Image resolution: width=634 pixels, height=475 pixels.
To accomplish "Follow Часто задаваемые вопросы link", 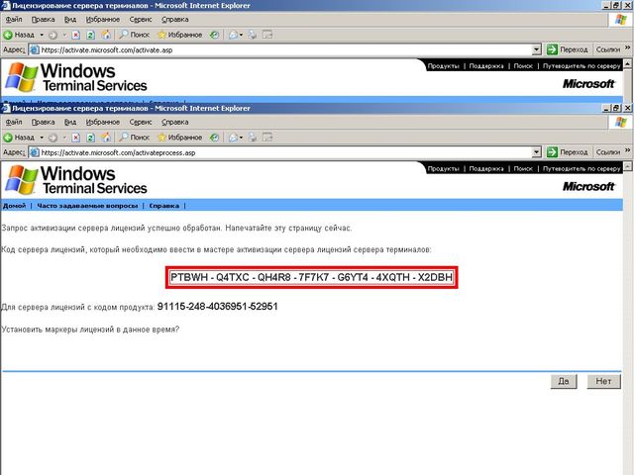I will (87, 206).
